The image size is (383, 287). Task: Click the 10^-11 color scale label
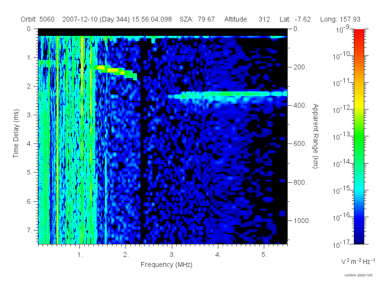point(342,83)
